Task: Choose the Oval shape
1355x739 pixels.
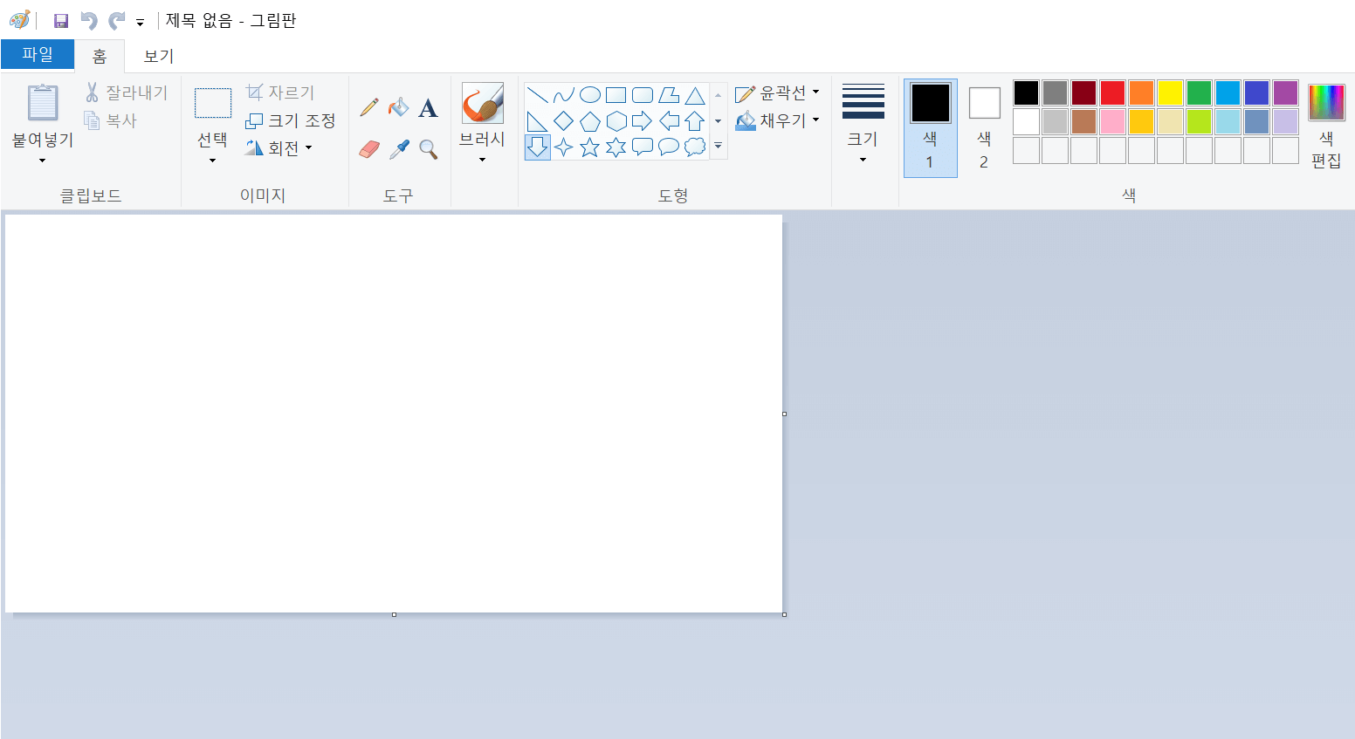Action: [x=590, y=95]
